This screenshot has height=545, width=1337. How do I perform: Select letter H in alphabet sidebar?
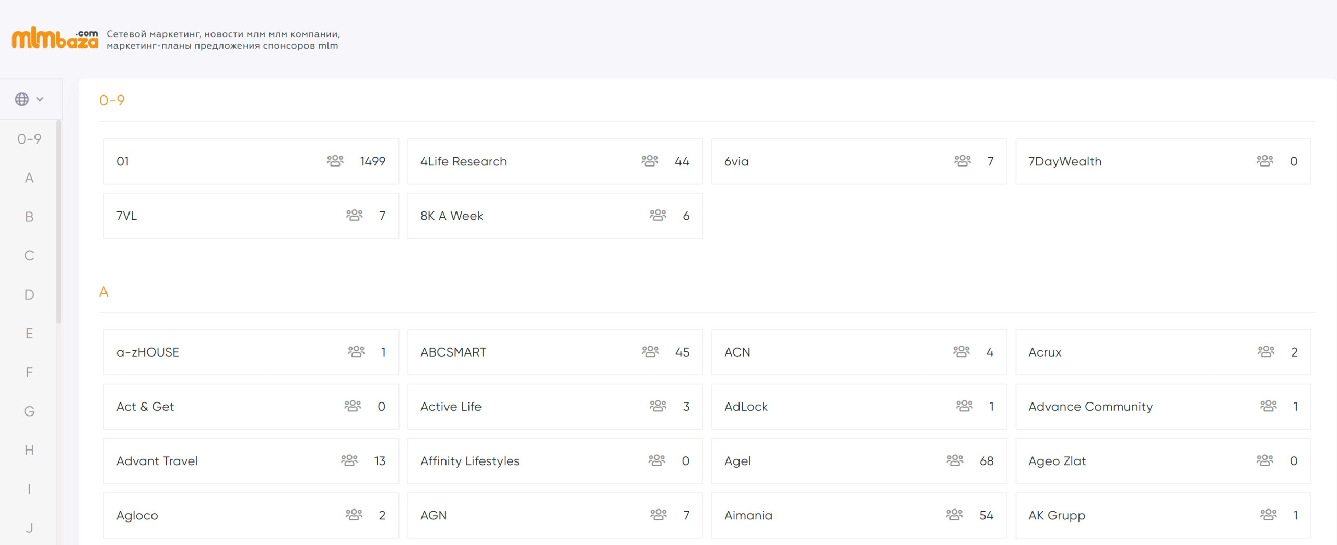click(x=29, y=450)
